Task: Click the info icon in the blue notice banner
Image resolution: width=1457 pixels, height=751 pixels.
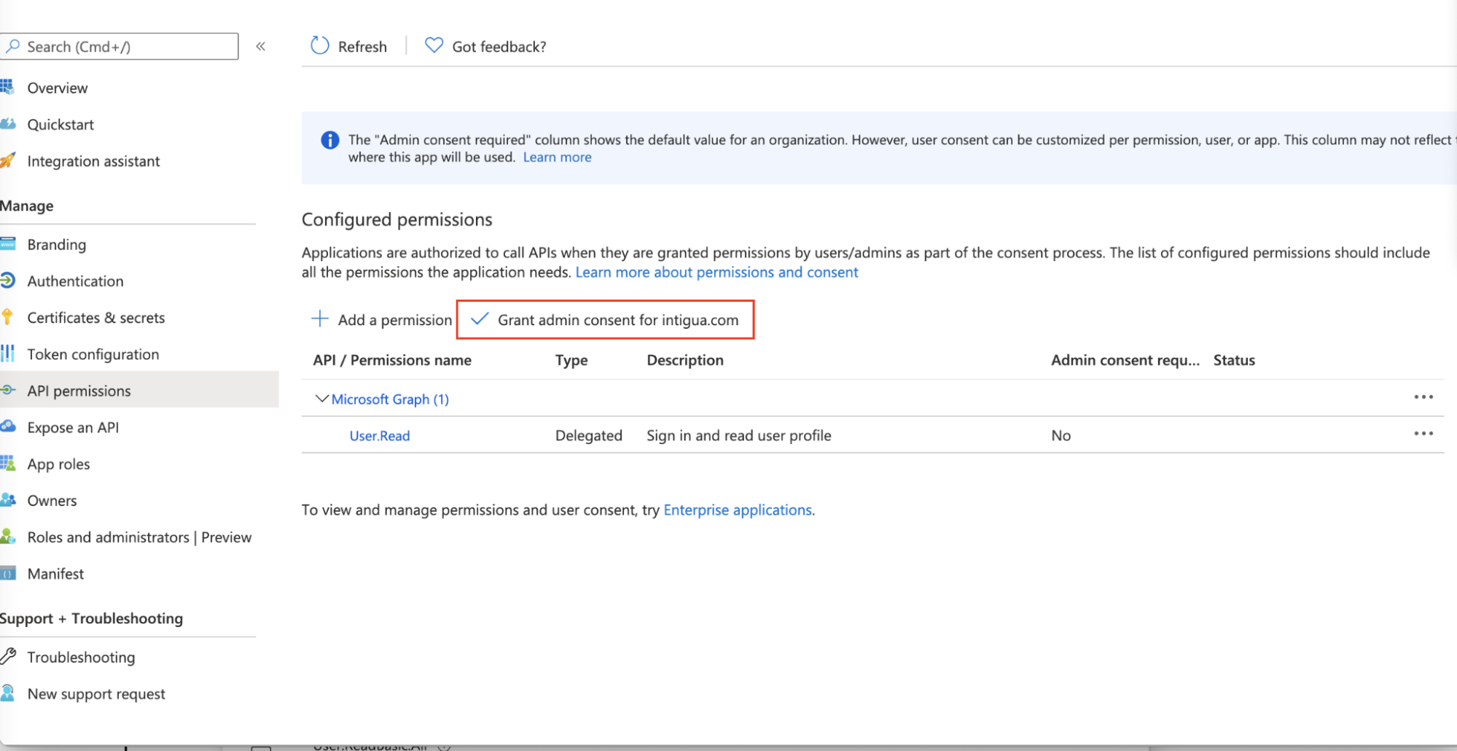Action: coord(330,140)
